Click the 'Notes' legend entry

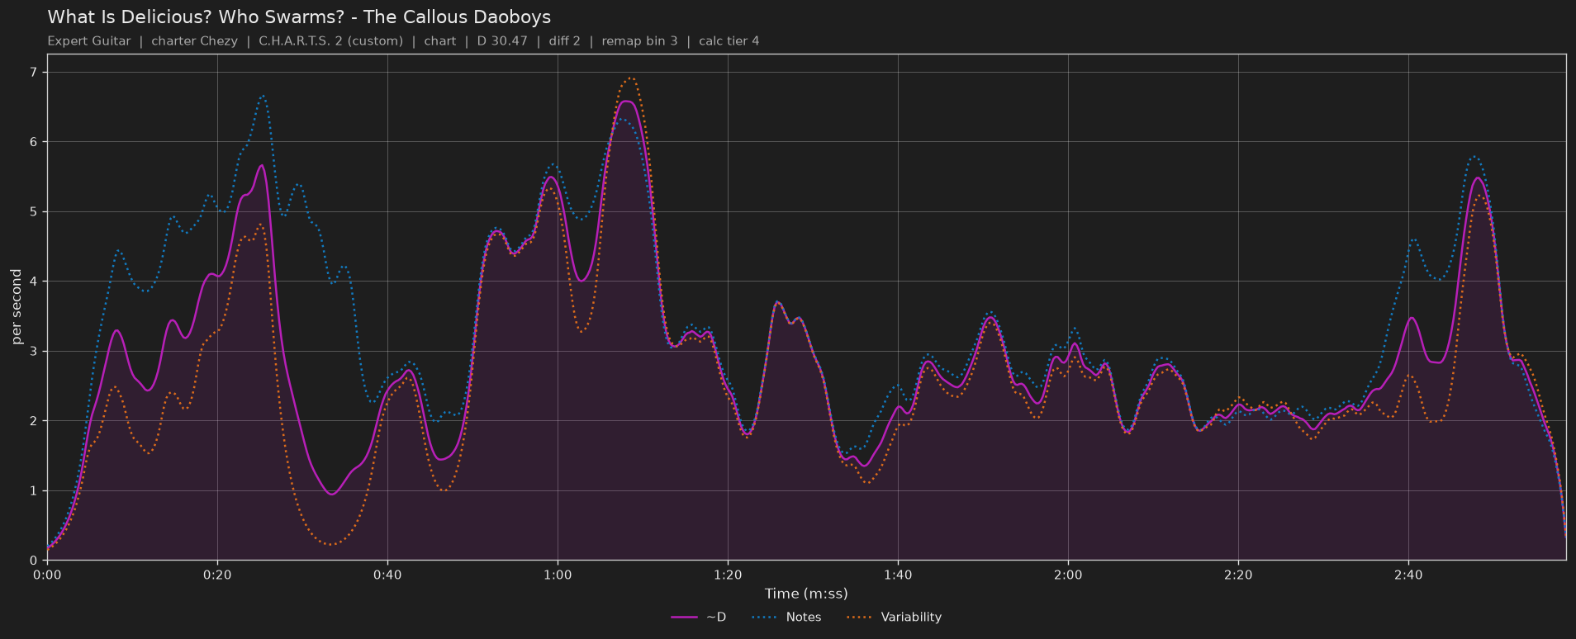(786, 618)
